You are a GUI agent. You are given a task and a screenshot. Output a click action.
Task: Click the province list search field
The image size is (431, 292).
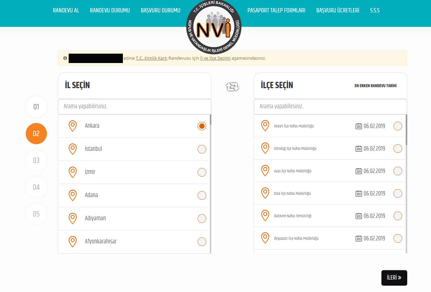pyautogui.click(x=134, y=107)
